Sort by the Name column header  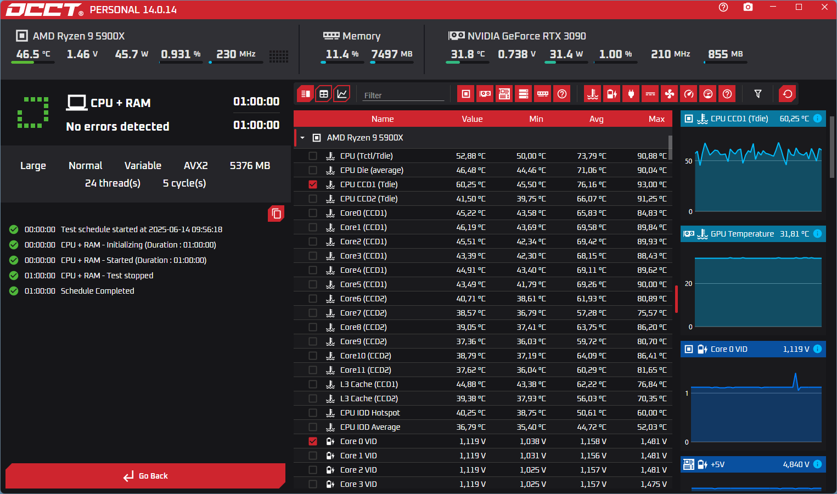pyautogui.click(x=383, y=119)
